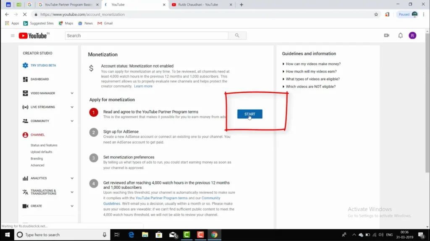Open the create video camera icon
Screen dimensions: 430x241
[387, 36]
